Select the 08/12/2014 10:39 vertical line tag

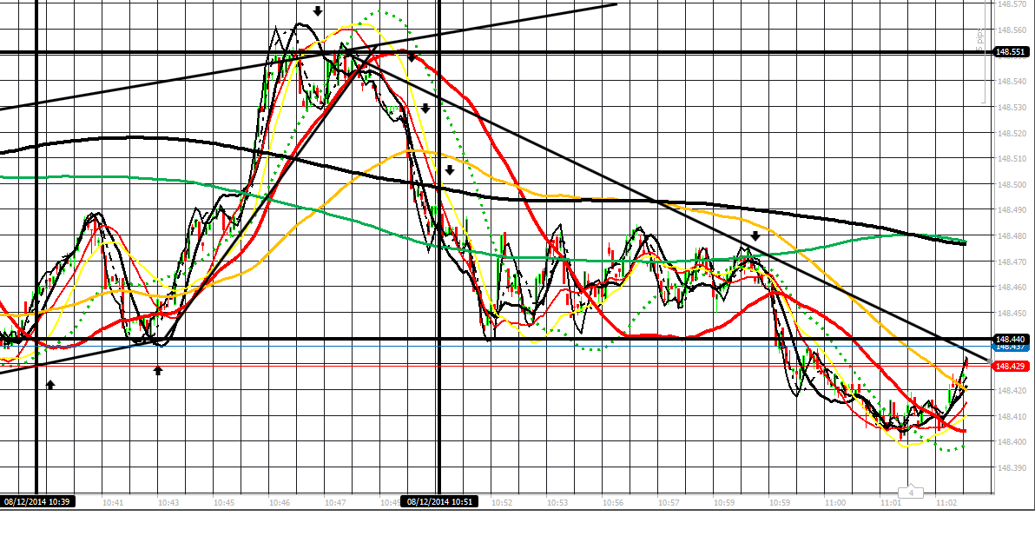[x=37, y=502]
